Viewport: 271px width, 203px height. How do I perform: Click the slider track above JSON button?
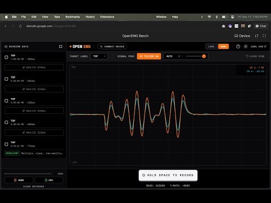tap(28, 174)
